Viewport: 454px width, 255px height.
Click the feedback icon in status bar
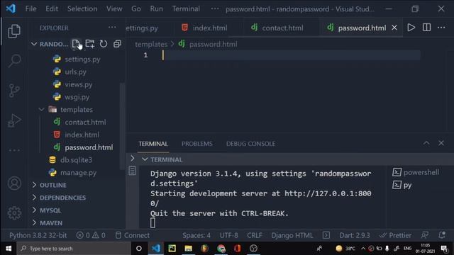click(x=425, y=235)
